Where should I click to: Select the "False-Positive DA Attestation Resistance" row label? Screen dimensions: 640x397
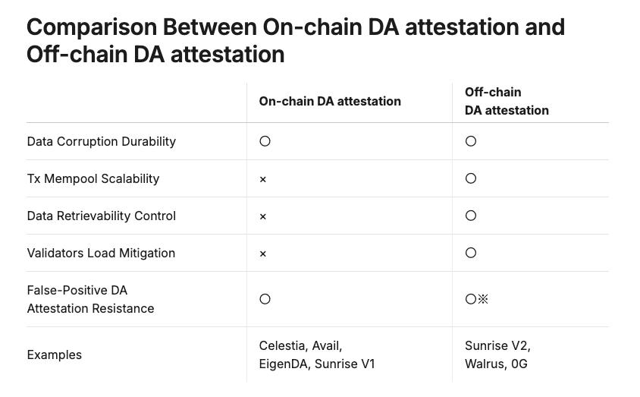90,299
